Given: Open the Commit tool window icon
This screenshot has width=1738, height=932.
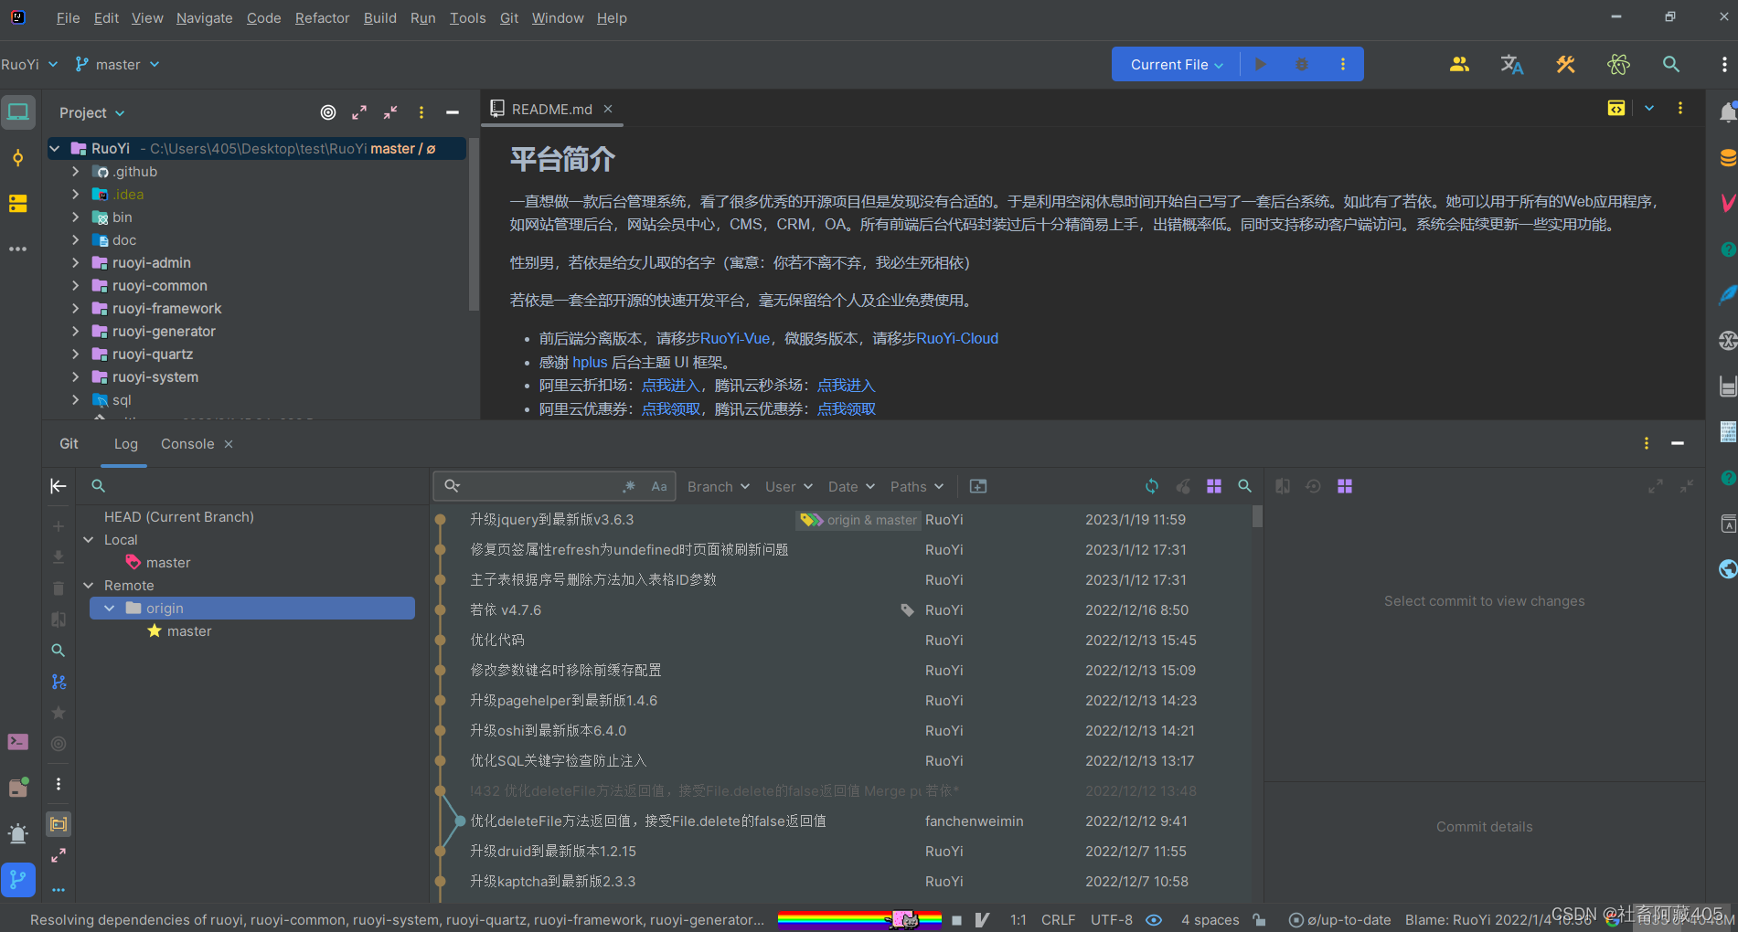Looking at the screenshot, I should [18, 158].
